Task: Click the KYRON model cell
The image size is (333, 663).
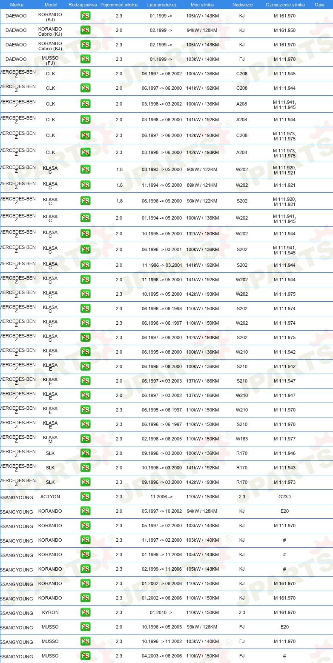Action: click(x=50, y=612)
